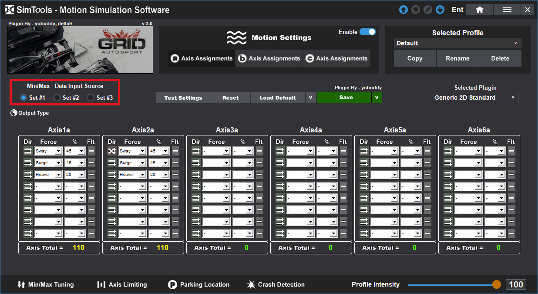Click the blue up-arrow icon in title bar
538x294 pixels.
point(403,10)
